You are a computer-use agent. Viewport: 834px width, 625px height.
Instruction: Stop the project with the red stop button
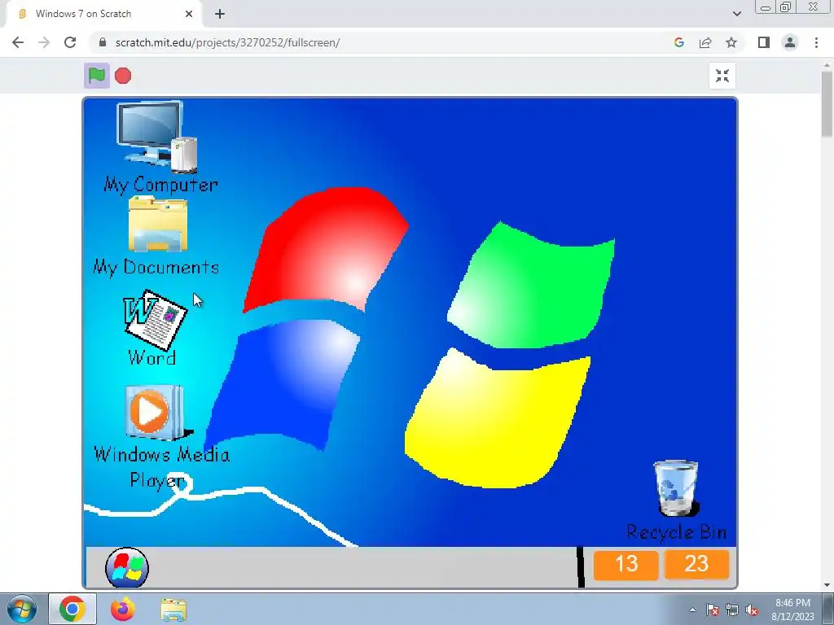click(123, 76)
